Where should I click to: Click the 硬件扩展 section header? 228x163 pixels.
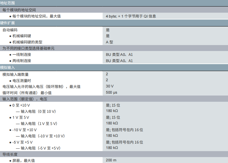tap(8, 23)
